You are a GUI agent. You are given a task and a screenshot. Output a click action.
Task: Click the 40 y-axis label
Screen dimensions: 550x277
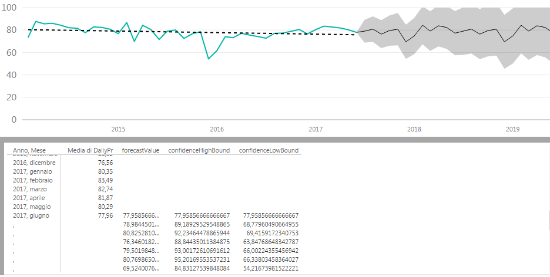[12, 75]
